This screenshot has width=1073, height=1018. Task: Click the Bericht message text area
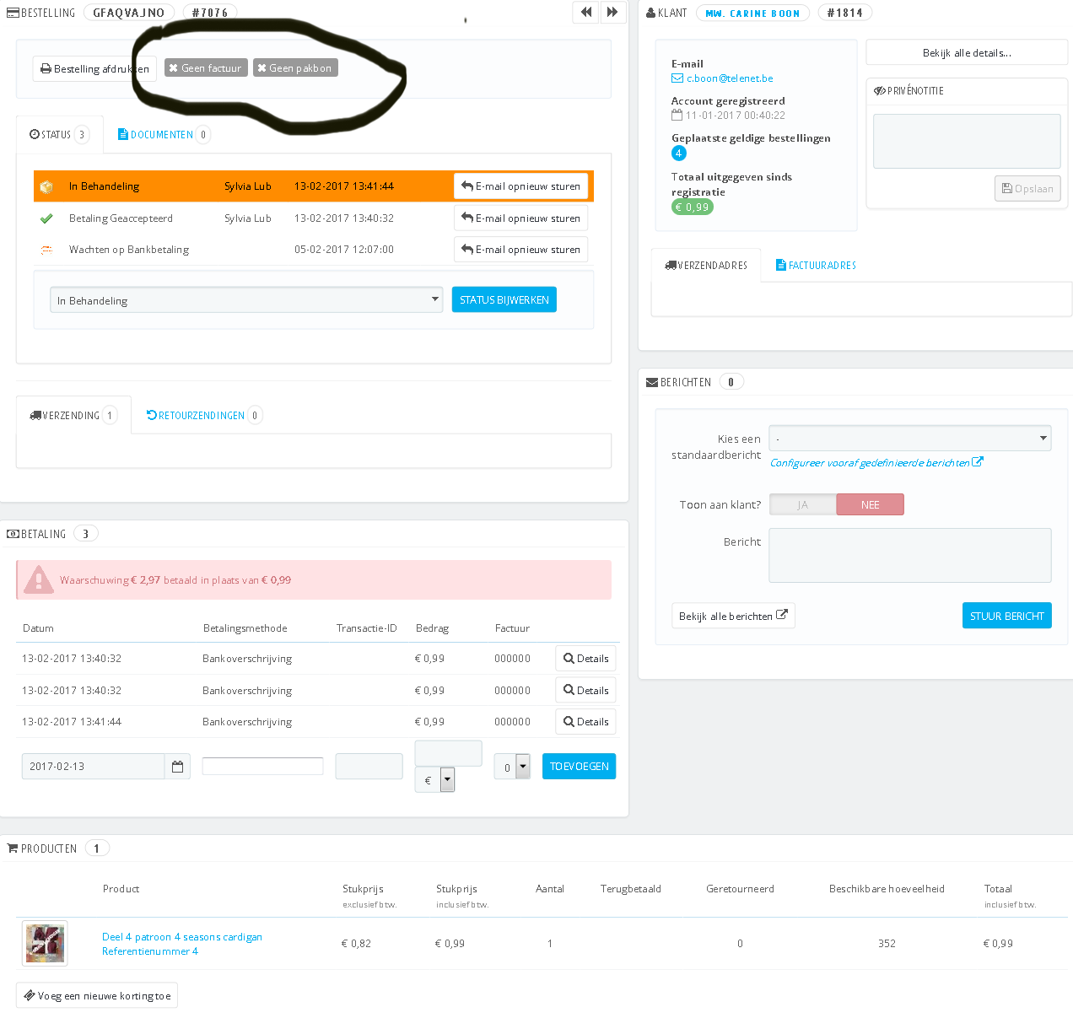pyautogui.click(x=910, y=555)
